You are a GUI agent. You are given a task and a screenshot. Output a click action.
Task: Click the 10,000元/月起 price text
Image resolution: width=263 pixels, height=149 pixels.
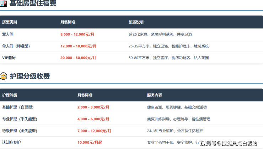point(90,142)
